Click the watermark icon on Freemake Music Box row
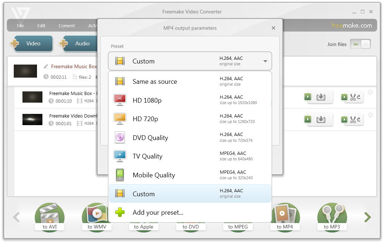The height and width of the screenshot is (243, 384). (x=321, y=96)
